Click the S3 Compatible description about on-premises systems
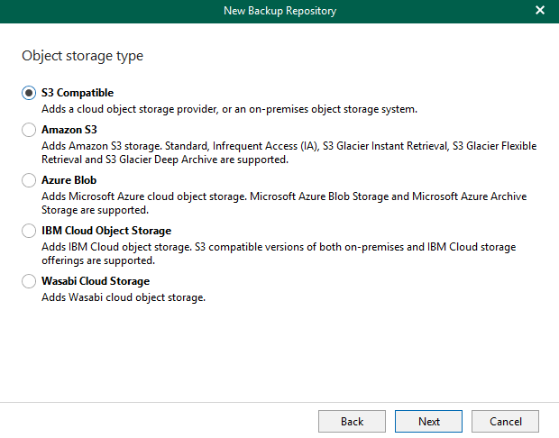The image size is (559, 438). pyautogui.click(x=229, y=109)
